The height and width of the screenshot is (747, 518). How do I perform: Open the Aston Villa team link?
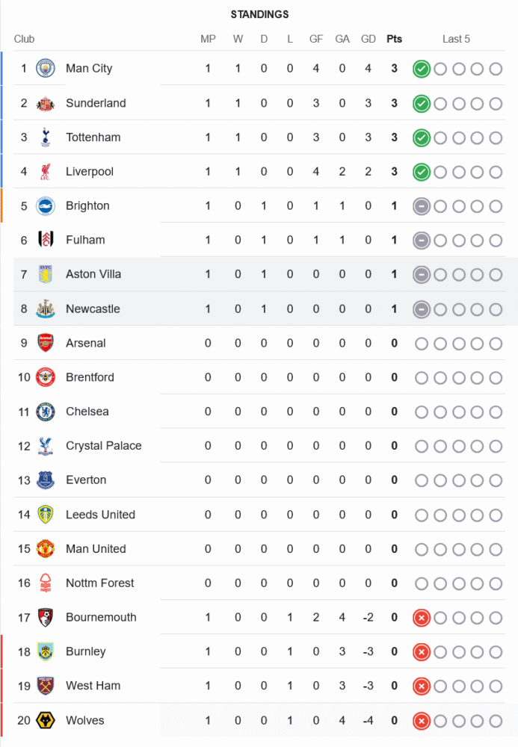pyautogui.click(x=93, y=274)
